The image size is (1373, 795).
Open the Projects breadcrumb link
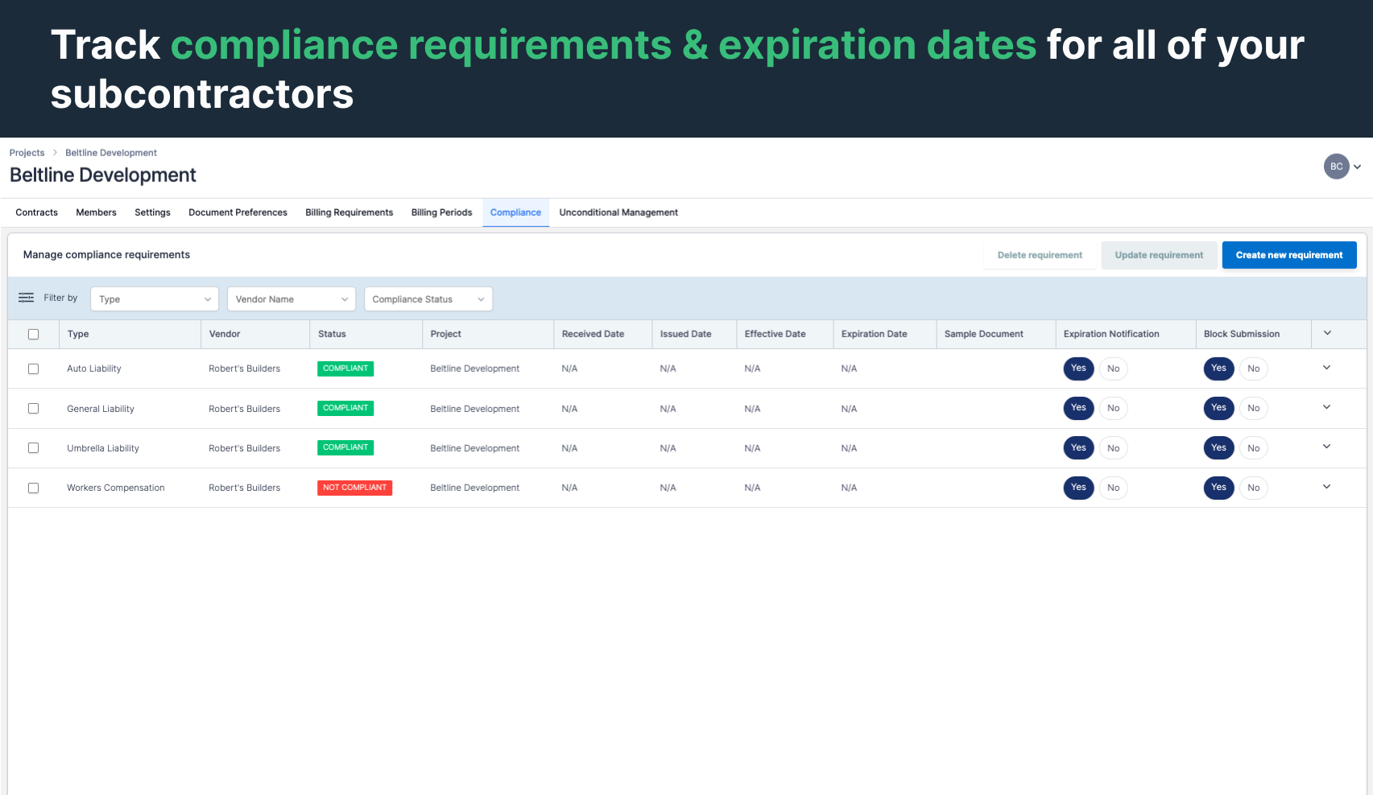27,153
